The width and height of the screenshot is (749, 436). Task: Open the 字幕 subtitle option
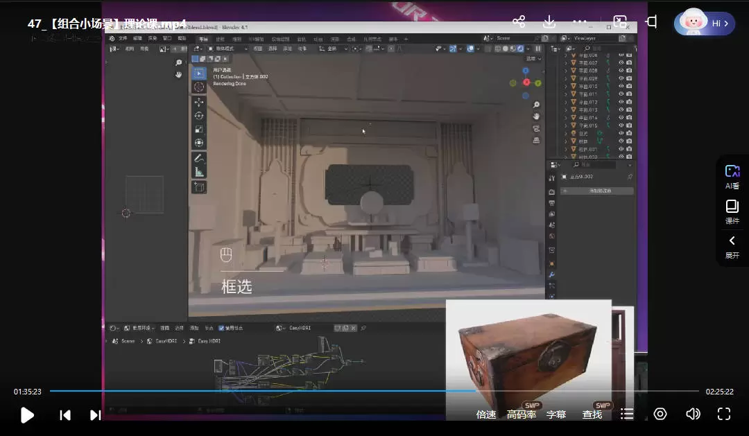(556, 415)
